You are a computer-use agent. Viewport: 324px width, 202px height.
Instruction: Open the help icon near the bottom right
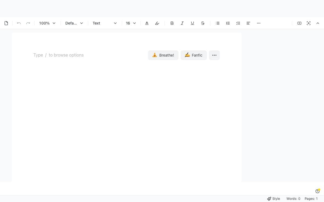[318, 191]
